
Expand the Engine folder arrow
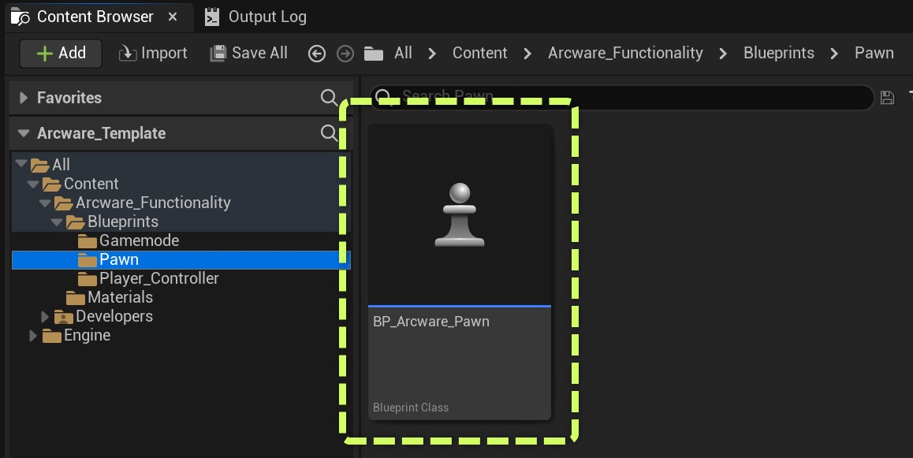click(32, 336)
